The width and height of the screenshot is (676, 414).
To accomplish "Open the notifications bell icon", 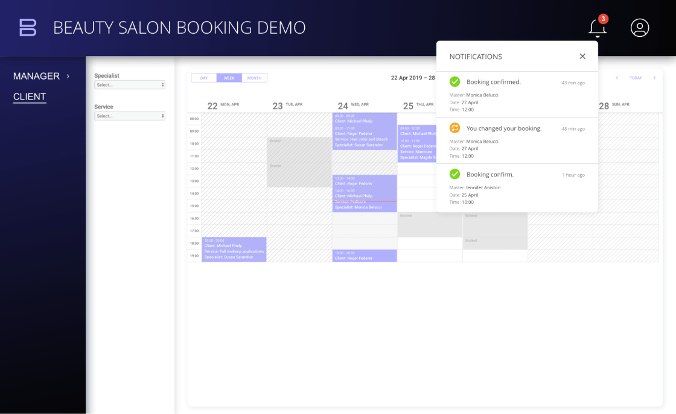I will (x=597, y=28).
